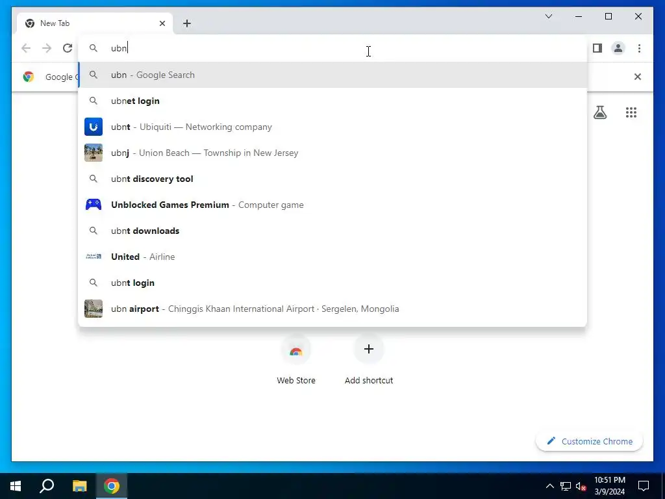Screen dimensions: 665x499
Task: Select Chinggis Khaan International Airport text
Action: point(242,309)
